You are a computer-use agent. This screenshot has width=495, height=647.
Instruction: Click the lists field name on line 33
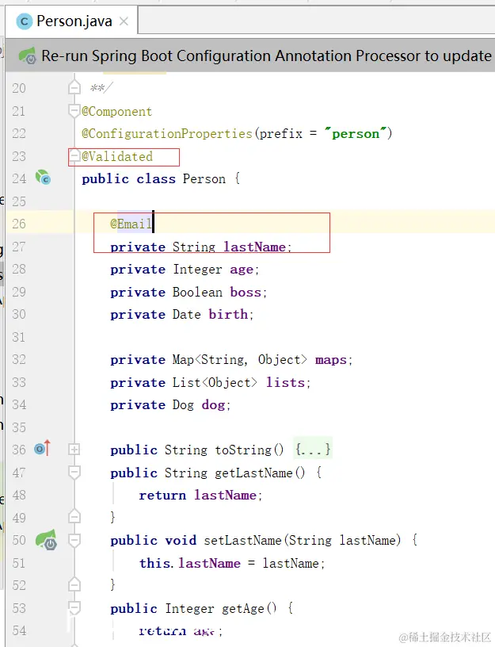point(285,382)
